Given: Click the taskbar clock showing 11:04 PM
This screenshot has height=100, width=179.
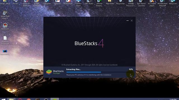Looking at the screenshot, I should pyautogui.click(x=173, y=99).
